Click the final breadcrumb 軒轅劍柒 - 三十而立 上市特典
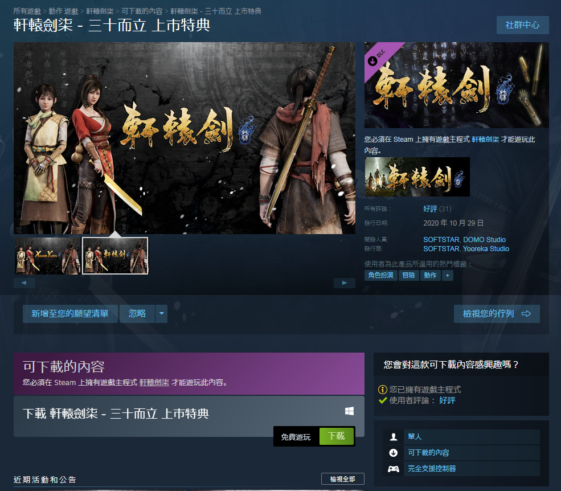Screen dimensions: 561x491 pos(216,11)
